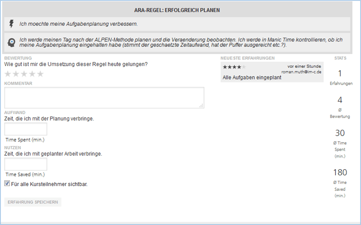Rate the rule with five stars
This screenshot has width=361, height=225.
click(40, 74)
